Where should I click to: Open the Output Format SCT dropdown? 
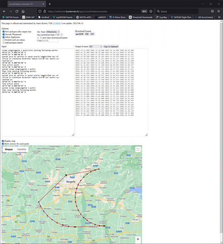pyautogui.click(x=96, y=47)
